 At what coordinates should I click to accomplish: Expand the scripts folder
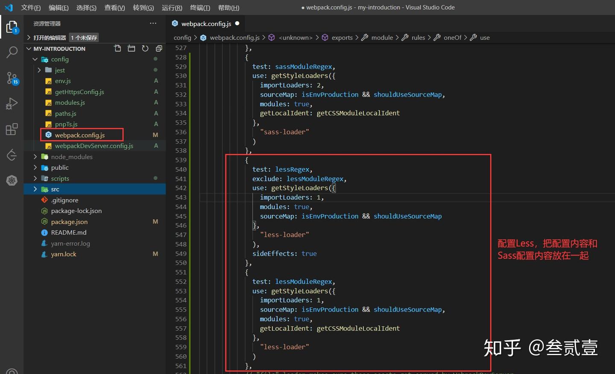(35, 178)
